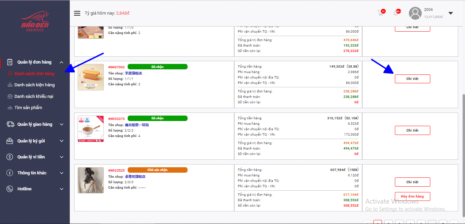Click the hamburger menu icon
This screenshot has height=224, width=465.
77,13
